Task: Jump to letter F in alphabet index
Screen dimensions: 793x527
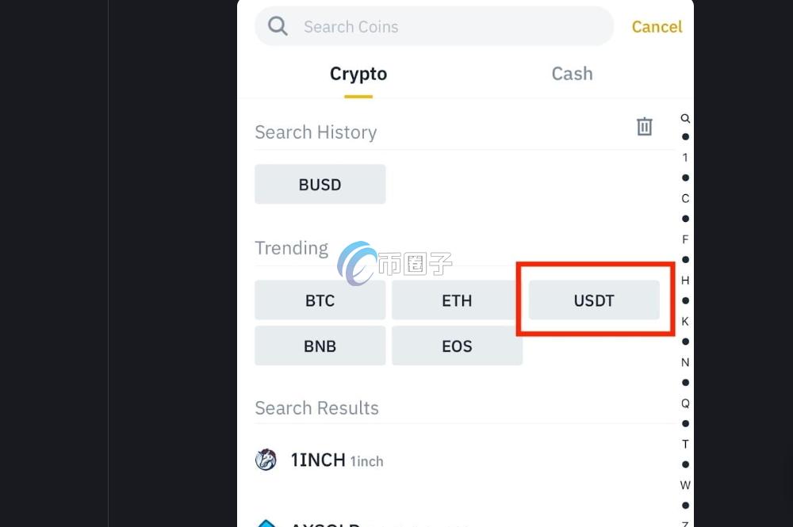Action: point(685,239)
